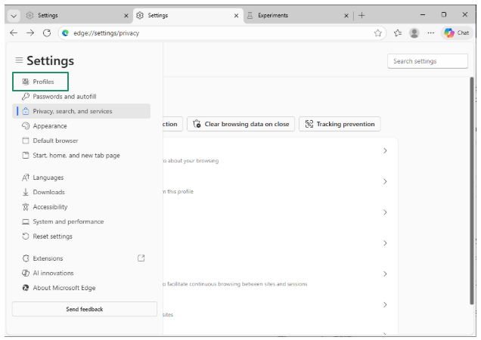The image size is (481, 340).
Task: Star this page as favorite
Action: (x=377, y=32)
